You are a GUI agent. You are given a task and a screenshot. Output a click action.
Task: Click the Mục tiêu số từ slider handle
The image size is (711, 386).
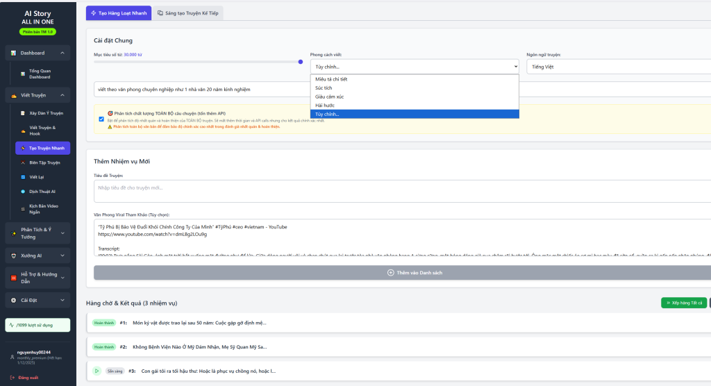coord(300,62)
